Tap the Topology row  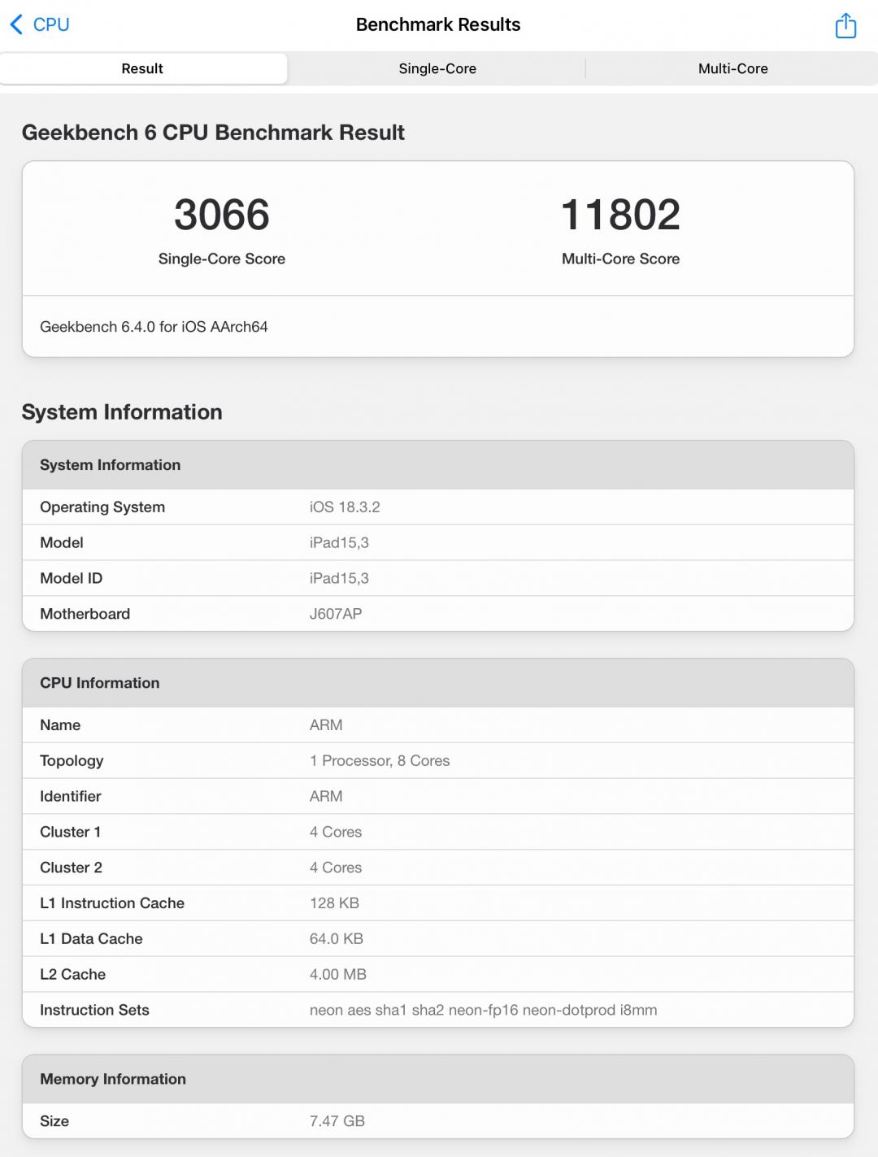point(437,760)
